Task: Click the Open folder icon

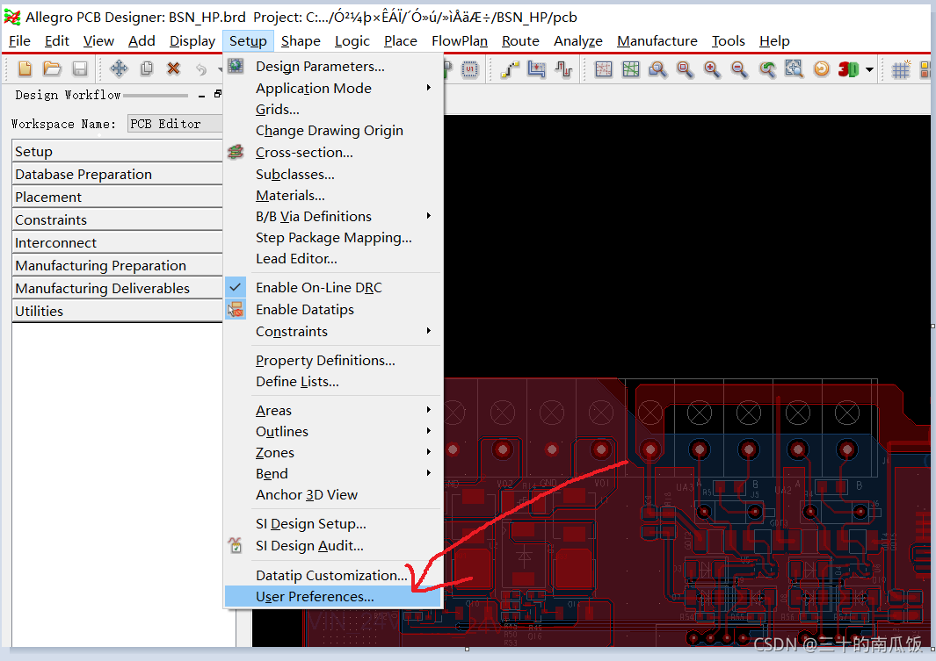Action: pos(53,69)
